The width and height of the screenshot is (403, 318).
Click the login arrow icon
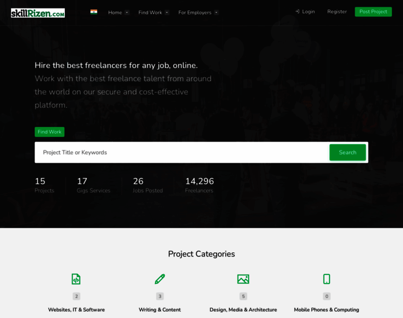click(x=297, y=12)
